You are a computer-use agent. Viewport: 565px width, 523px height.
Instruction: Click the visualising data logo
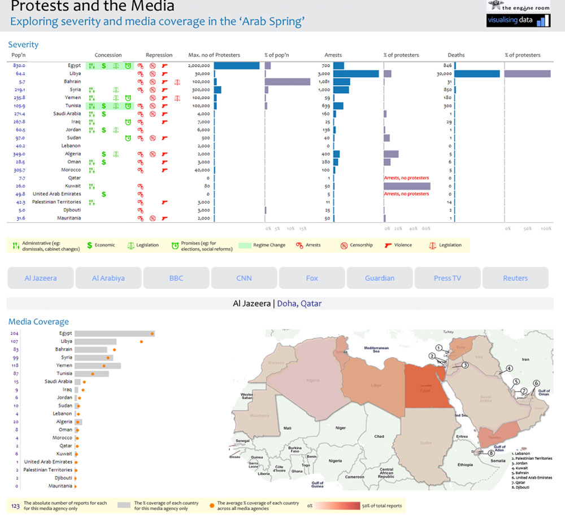tap(518, 20)
